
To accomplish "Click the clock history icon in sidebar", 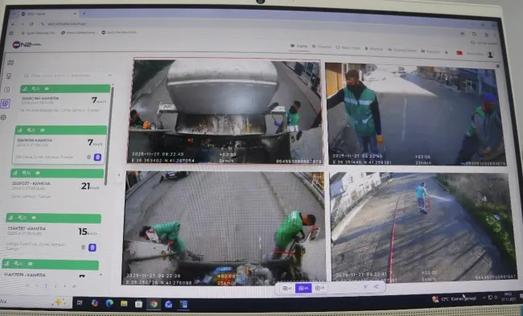I will click(x=7, y=89).
